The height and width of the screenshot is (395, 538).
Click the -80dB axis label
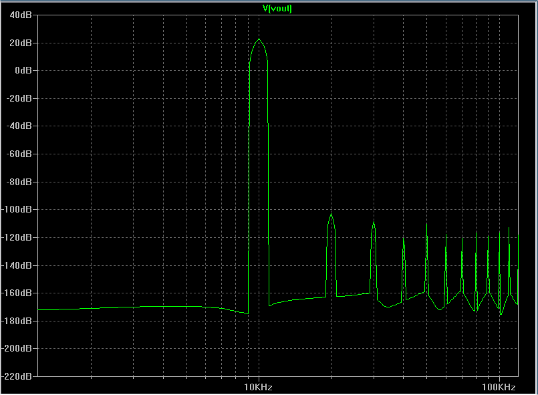pyautogui.click(x=19, y=182)
